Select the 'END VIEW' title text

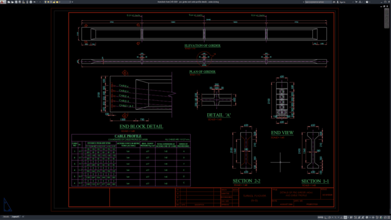pos(282,133)
